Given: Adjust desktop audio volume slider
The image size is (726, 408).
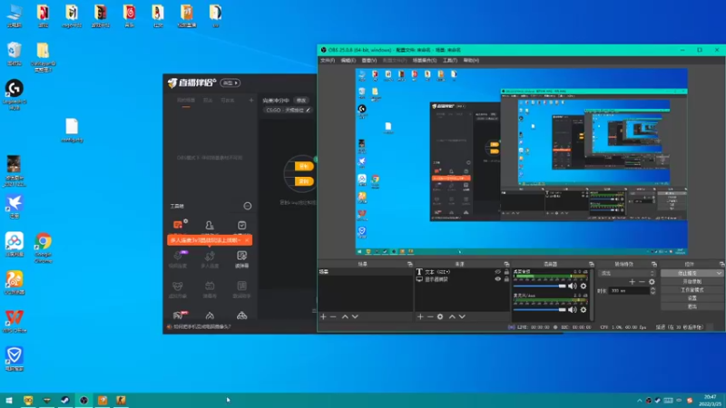Looking at the screenshot, I should coord(539,287).
